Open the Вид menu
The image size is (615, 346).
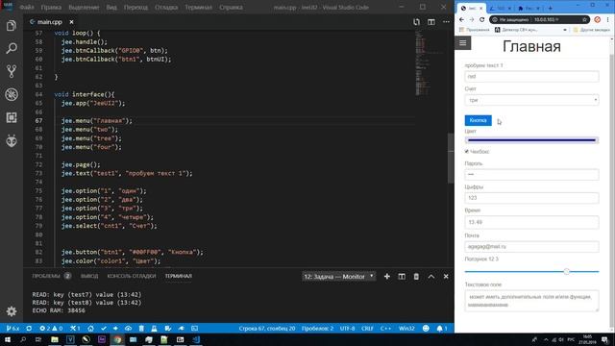coord(111,7)
